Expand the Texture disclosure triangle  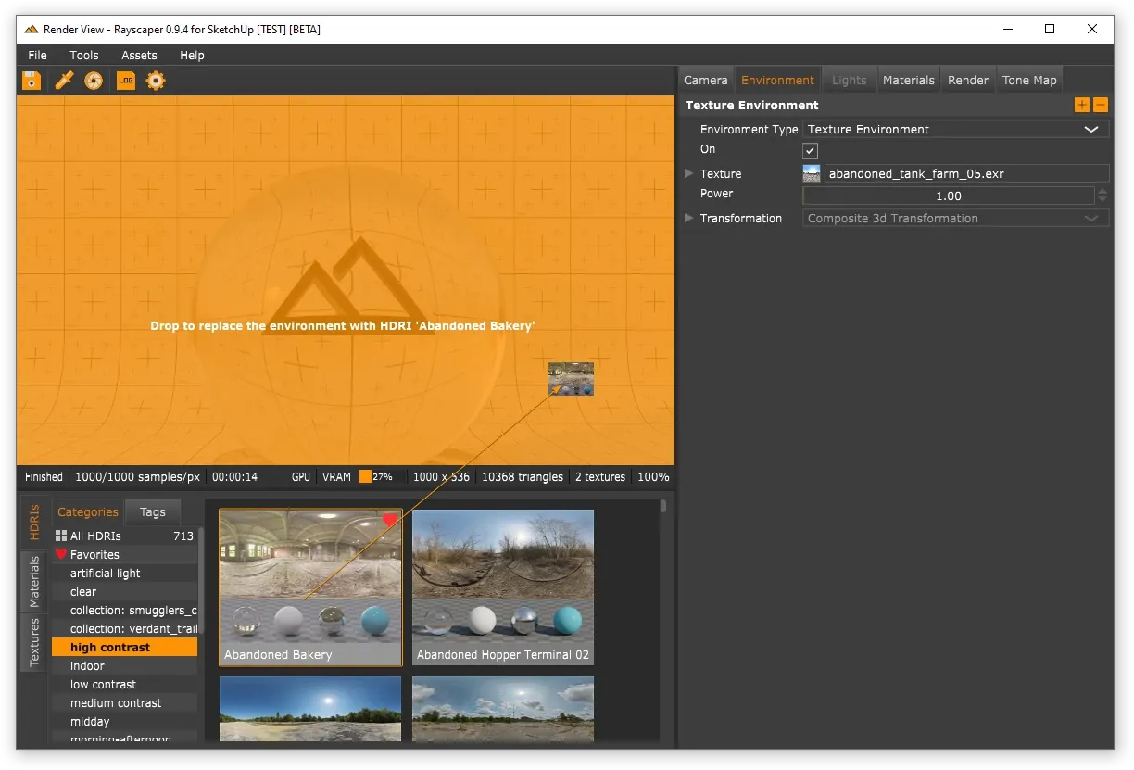[x=687, y=173]
